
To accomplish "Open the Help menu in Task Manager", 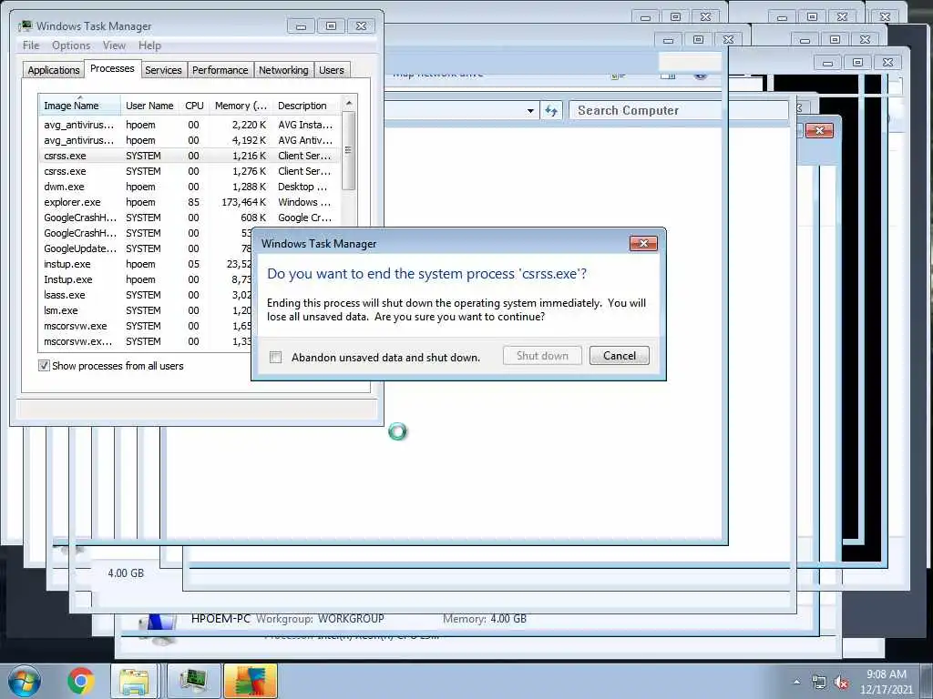I will (x=149, y=46).
